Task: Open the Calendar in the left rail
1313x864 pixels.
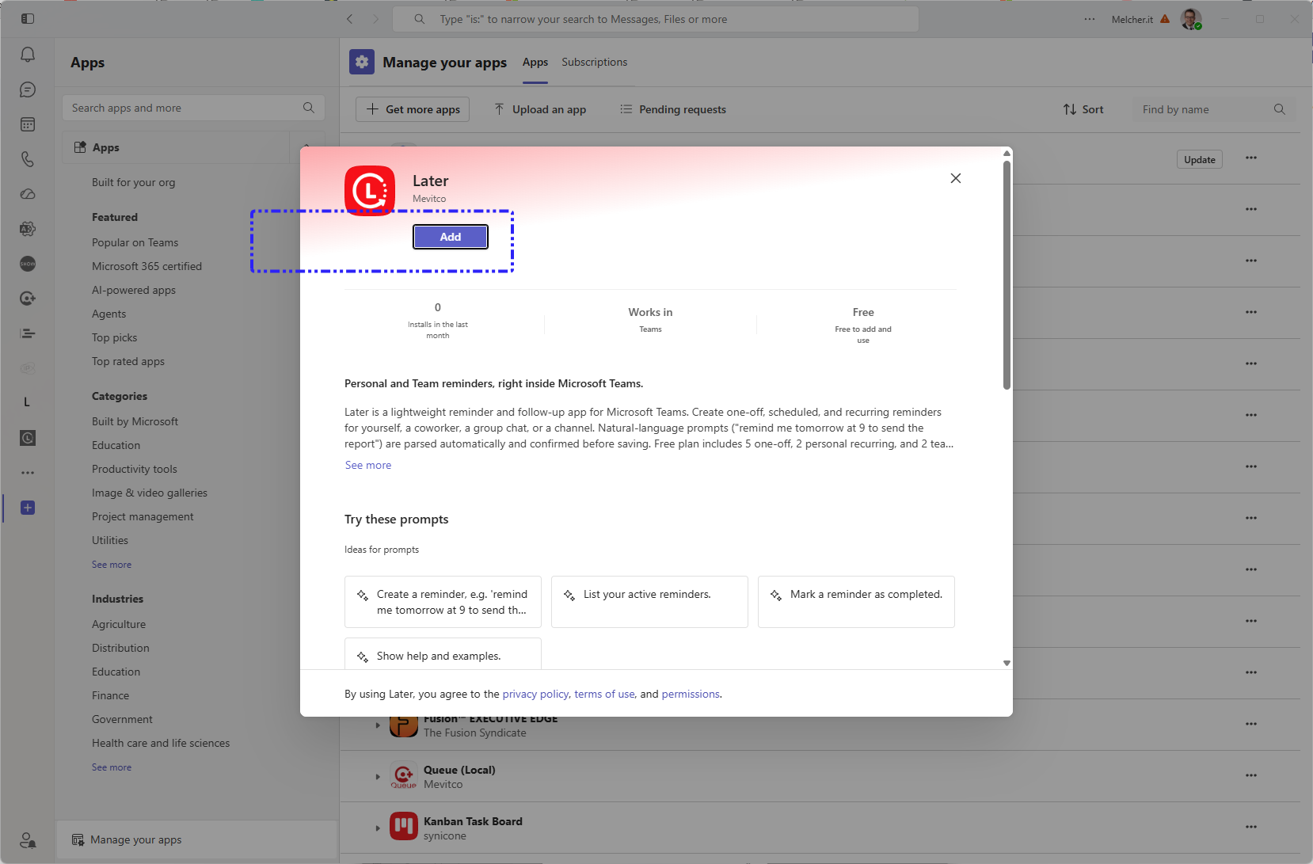Action: click(28, 124)
